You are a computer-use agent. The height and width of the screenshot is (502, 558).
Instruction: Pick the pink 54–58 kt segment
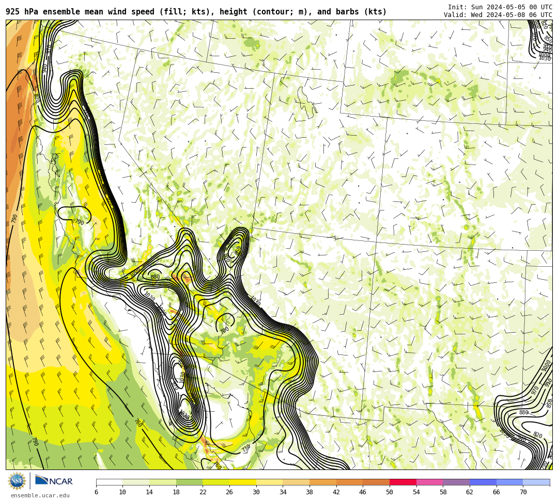(x=429, y=482)
